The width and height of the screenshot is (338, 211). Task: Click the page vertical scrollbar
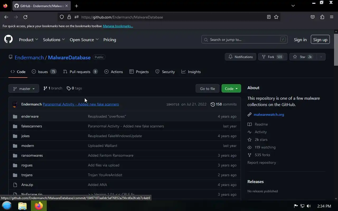pyautogui.click(x=336, y=50)
